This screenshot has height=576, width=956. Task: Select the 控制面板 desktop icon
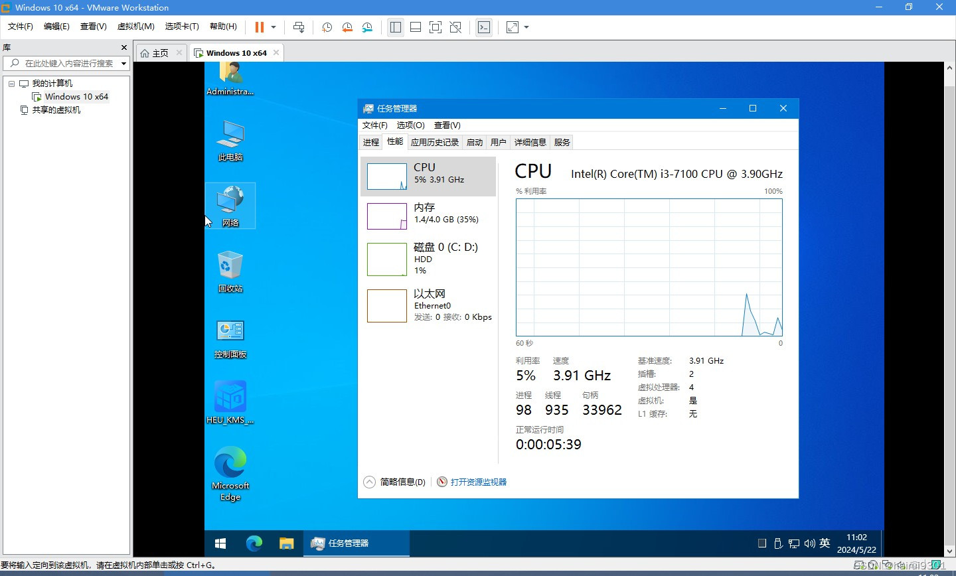tap(230, 338)
